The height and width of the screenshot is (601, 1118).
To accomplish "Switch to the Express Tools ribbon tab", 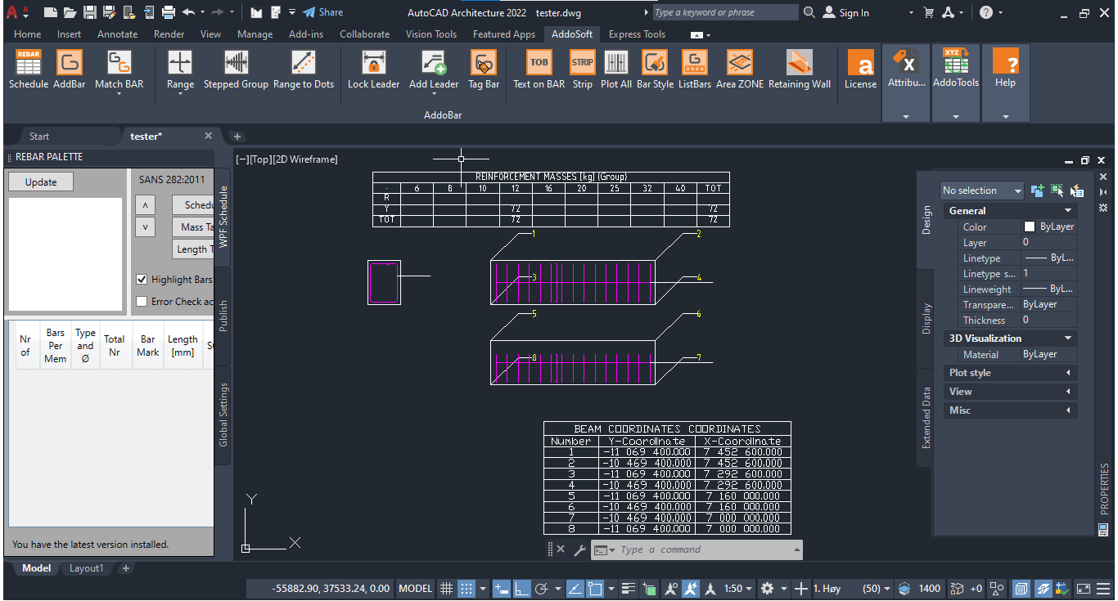I will pyautogui.click(x=637, y=34).
